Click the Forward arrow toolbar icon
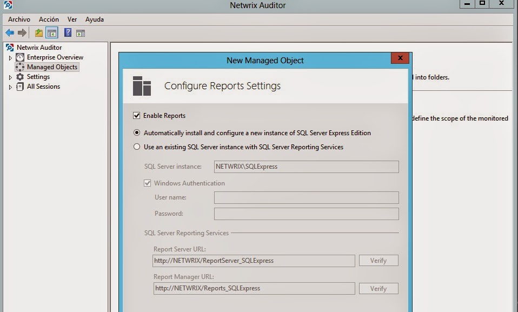 [22, 33]
